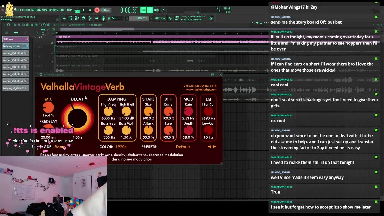This screenshot has height=216, width=384.
Task: Select the slice tool in playlist toolbar
Action: click(36, 25)
